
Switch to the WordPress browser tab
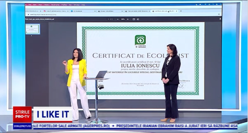(x=110, y=11)
